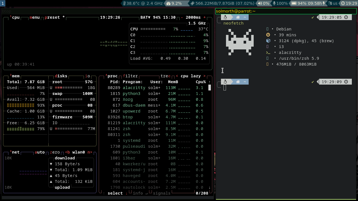
Task: Toggle the net auto scaling option
Action: [x=39, y=152]
